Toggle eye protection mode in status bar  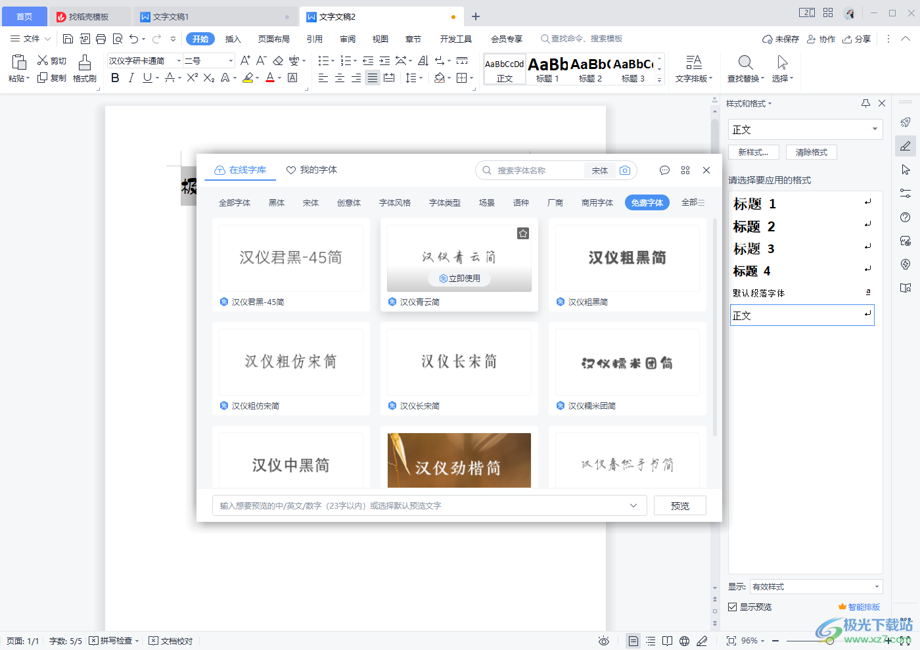click(x=604, y=641)
